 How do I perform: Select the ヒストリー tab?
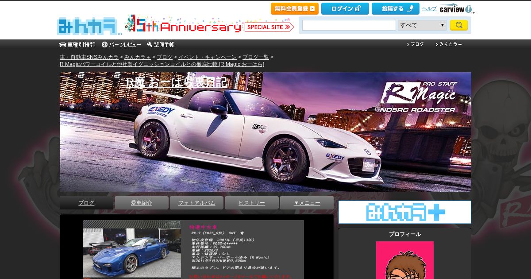pyautogui.click(x=252, y=203)
